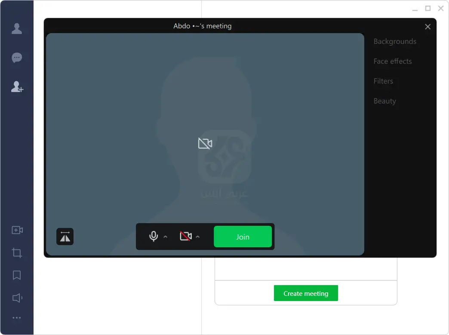Screen dimensions: 449x335
Task: Select the Beauty tab
Action: coord(384,101)
